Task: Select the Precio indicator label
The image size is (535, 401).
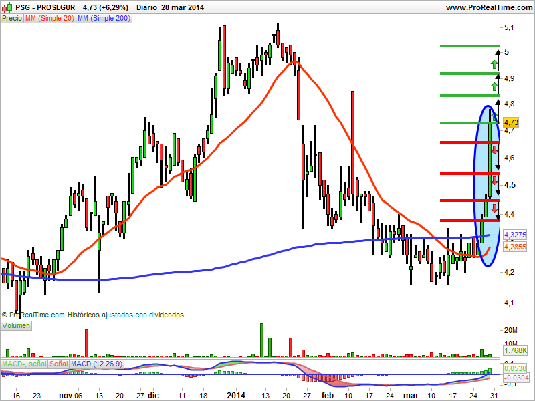Action: click(12, 19)
